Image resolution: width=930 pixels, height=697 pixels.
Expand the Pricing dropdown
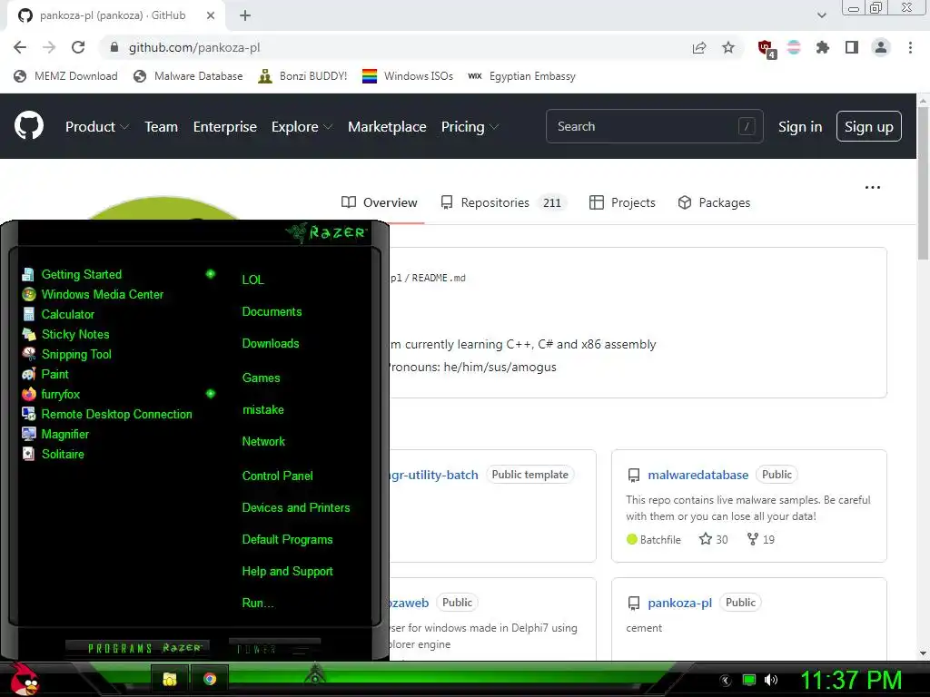coord(470,126)
